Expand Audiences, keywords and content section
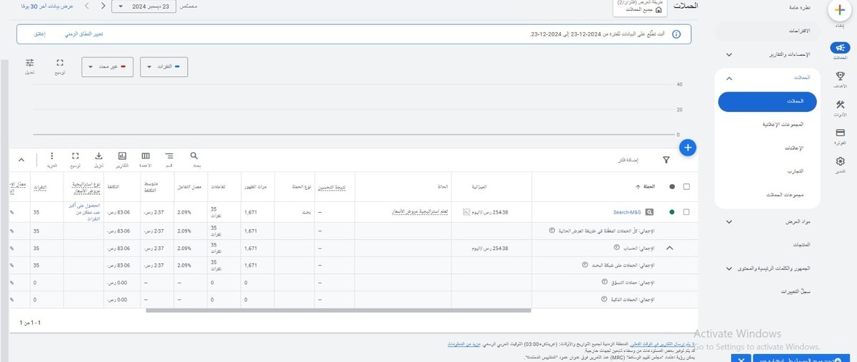 pyautogui.click(x=728, y=268)
